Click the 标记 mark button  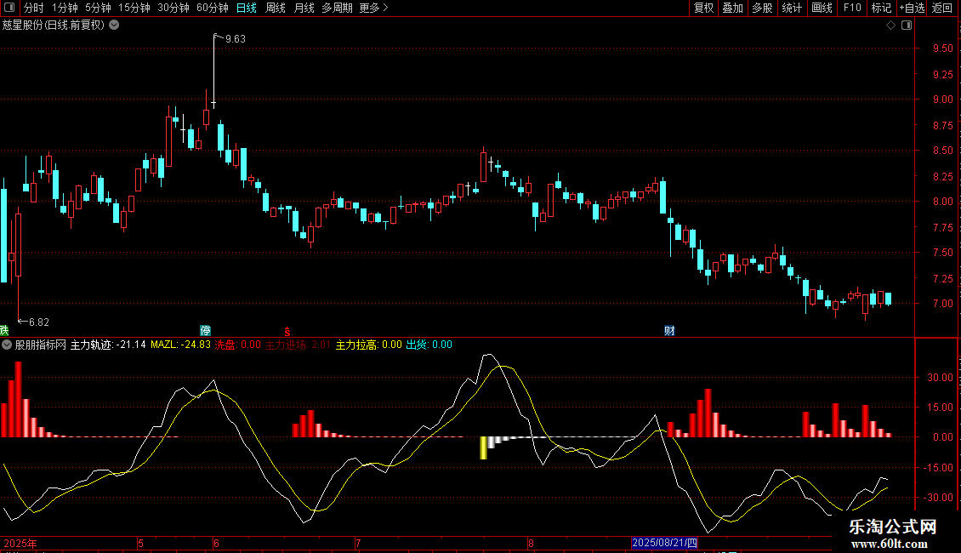pyautogui.click(x=881, y=8)
